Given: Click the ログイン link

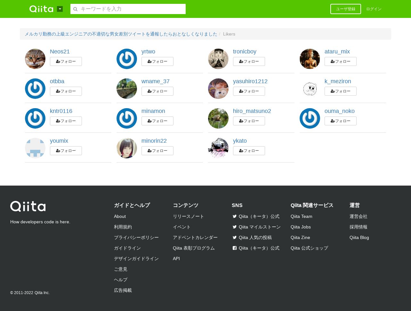Looking at the screenshot, I should click(x=374, y=9).
